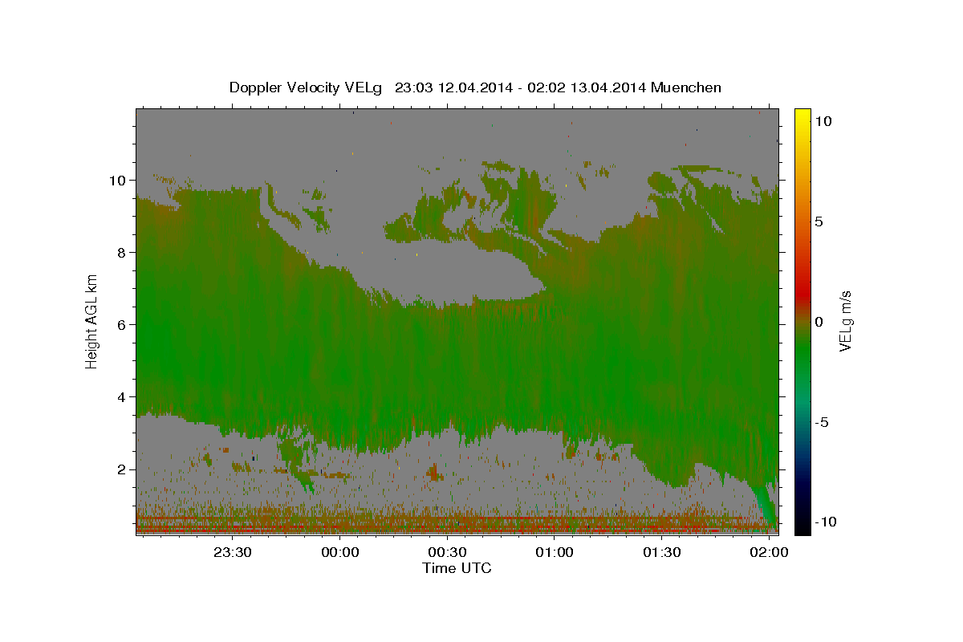Click the 'Height AGL km' axis title
Screen dimensions: 963x642
point(91,320)
